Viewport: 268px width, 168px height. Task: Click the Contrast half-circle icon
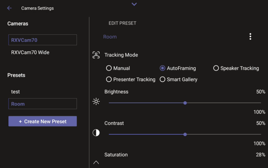(96, 133)
